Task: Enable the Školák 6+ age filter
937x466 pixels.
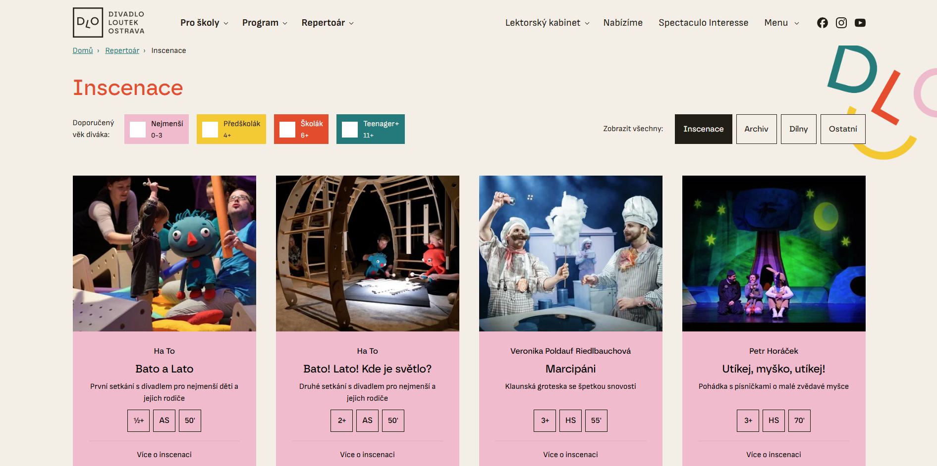Action: (x=287, y=130)
